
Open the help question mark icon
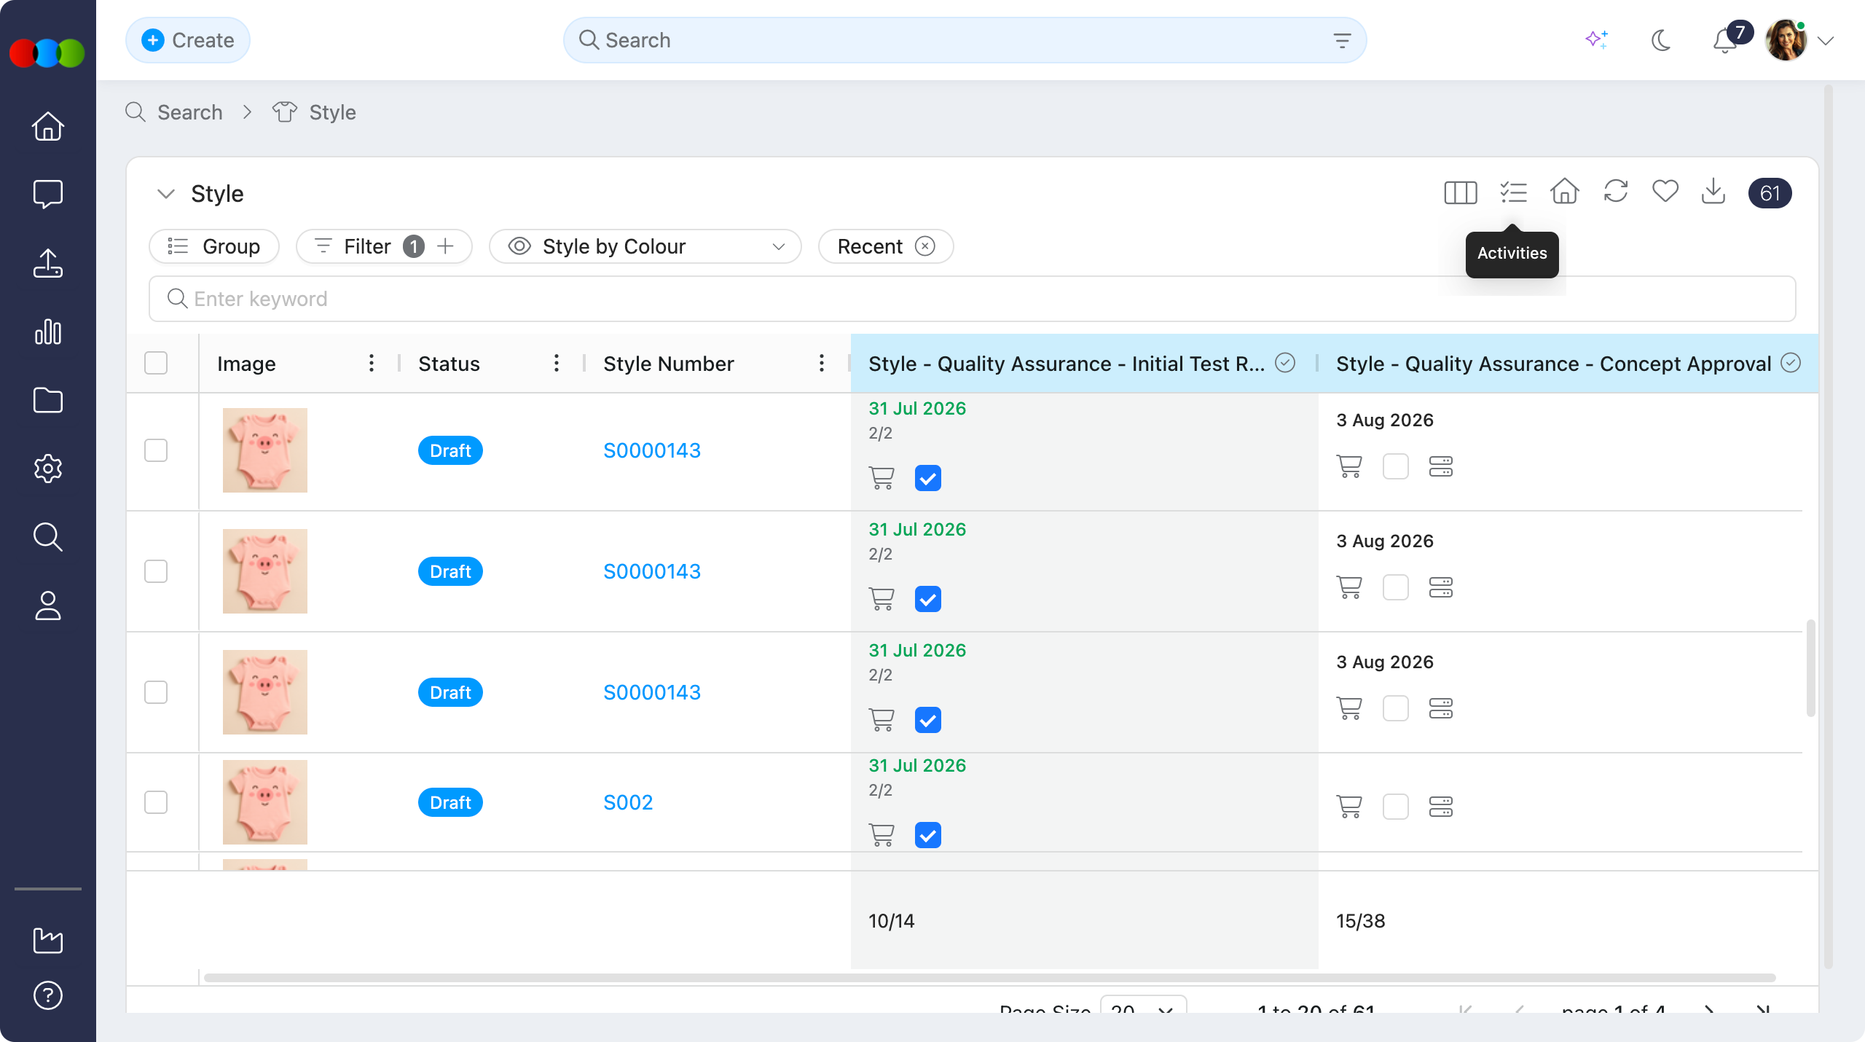click(x=48, y=995)
